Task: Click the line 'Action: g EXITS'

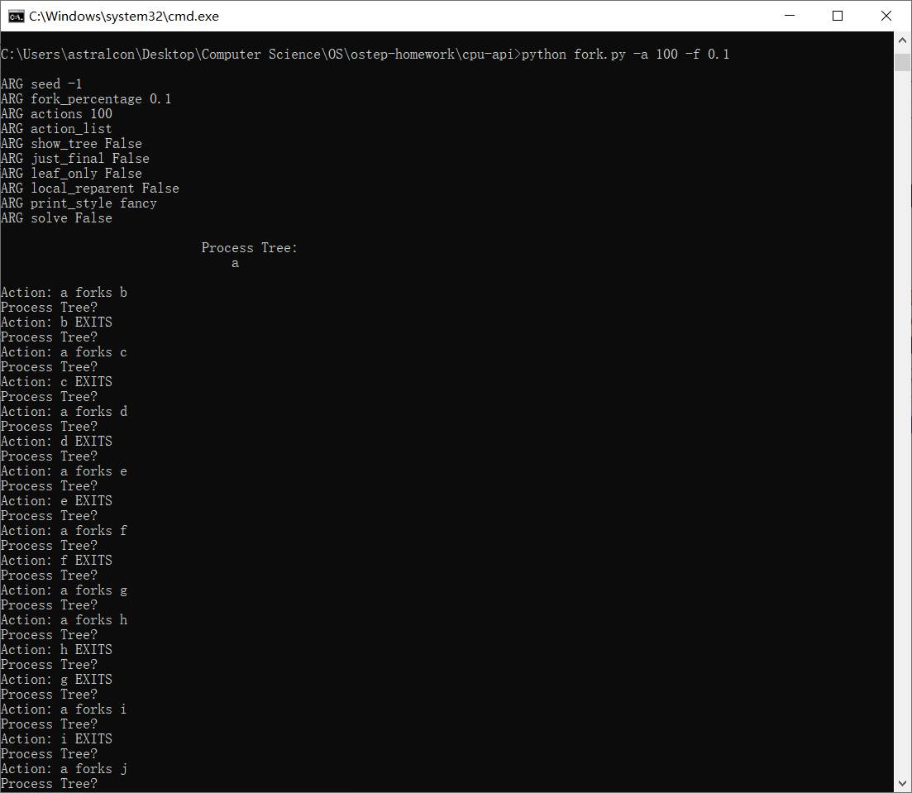Action: (56, 679)
